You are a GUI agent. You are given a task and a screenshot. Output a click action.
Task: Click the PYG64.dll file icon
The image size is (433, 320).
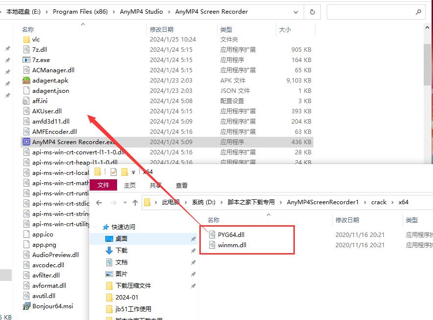pos(212,235)
